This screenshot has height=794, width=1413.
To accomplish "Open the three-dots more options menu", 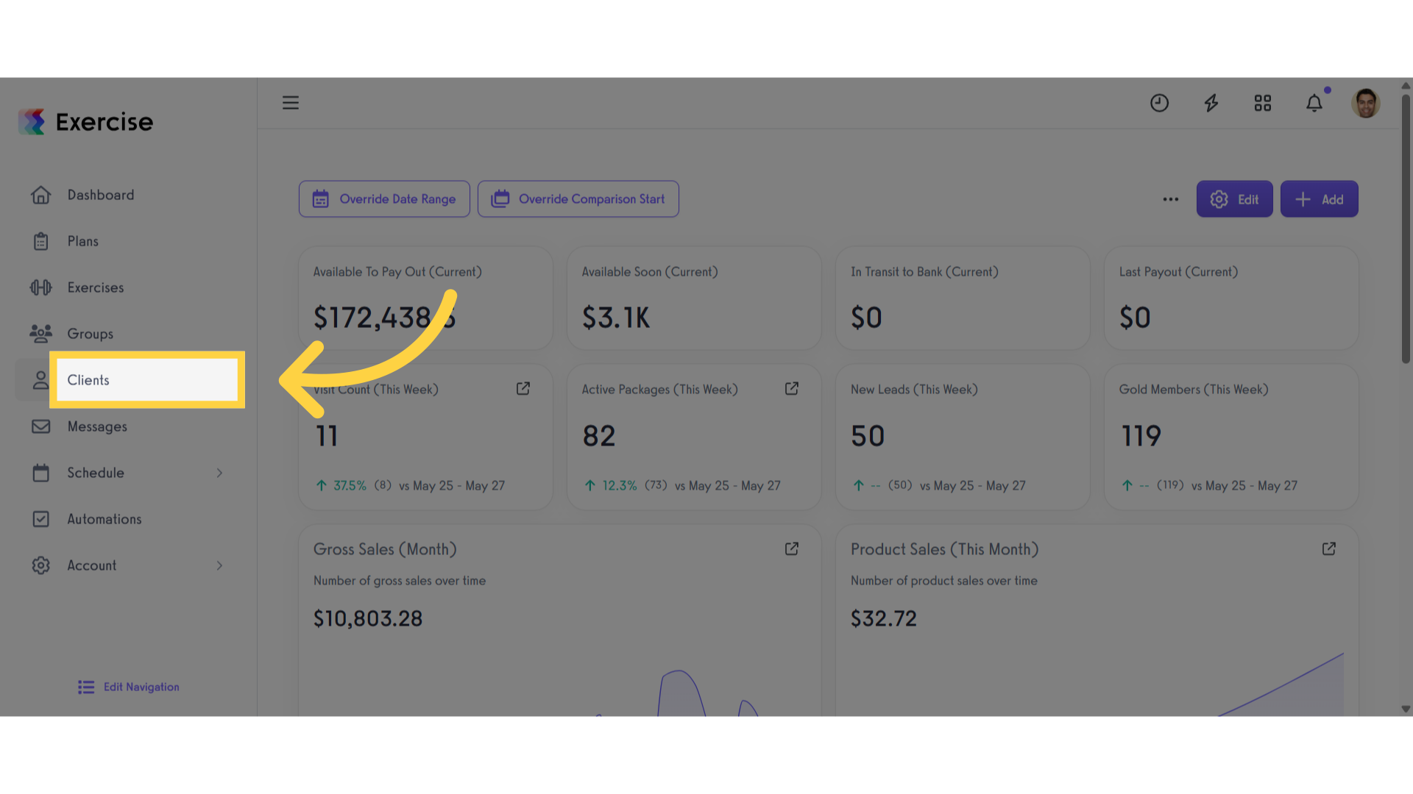I will [x=1171, y=199].
